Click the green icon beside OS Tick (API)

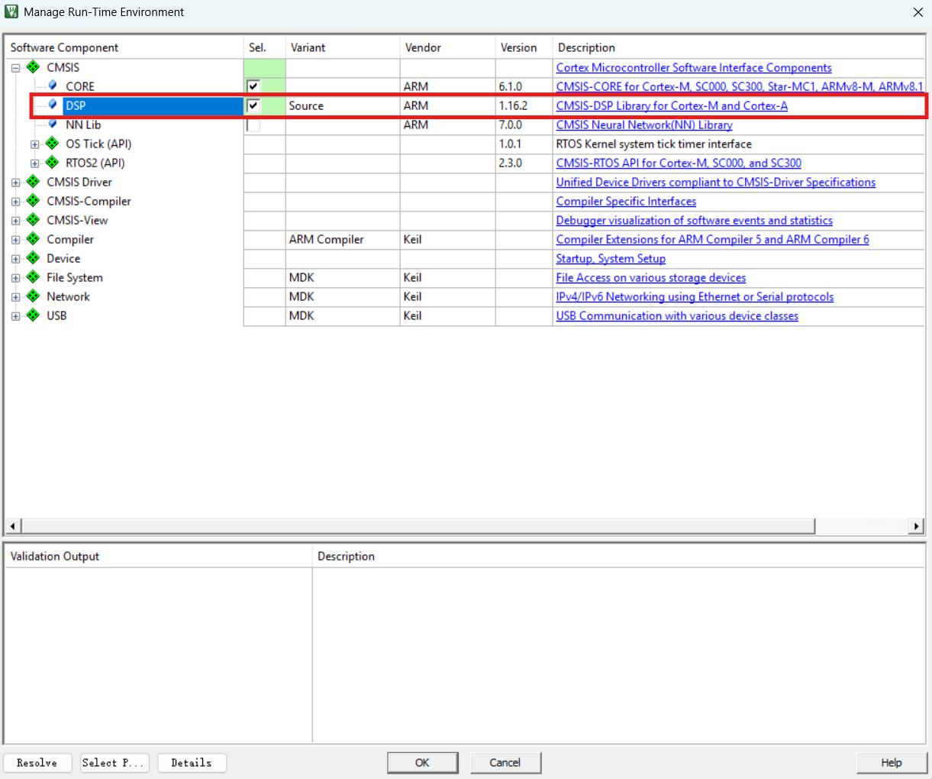click(52, 144)
